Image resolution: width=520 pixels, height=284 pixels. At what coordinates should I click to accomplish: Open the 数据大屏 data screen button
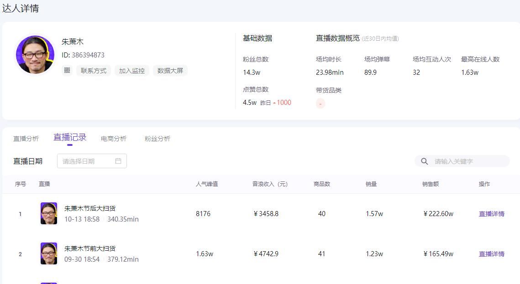pyautogui.click(x=169, y=70)
